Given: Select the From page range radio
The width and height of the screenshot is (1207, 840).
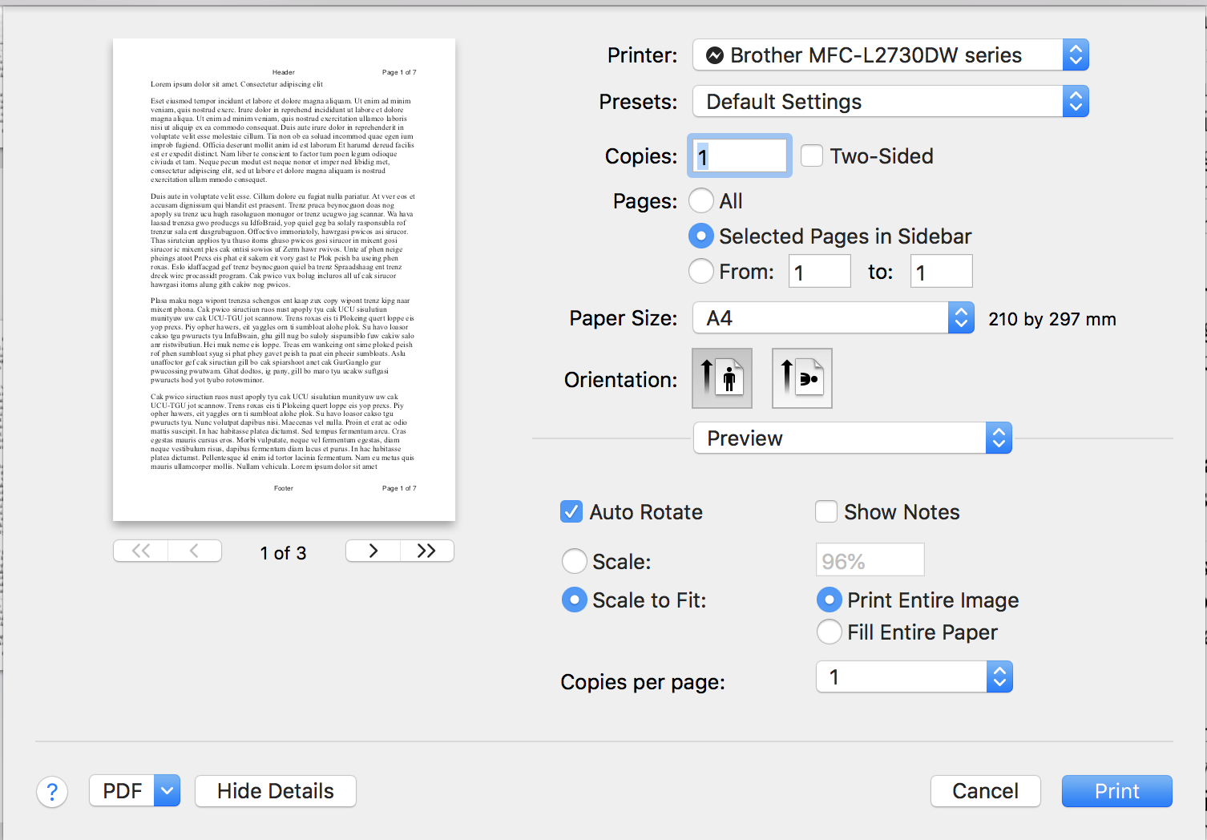Looking at the screenshot, I should pyautogui.click(x=701, y=271).
